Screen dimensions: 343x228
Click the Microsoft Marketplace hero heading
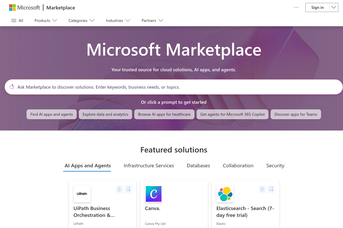(174, 50)
